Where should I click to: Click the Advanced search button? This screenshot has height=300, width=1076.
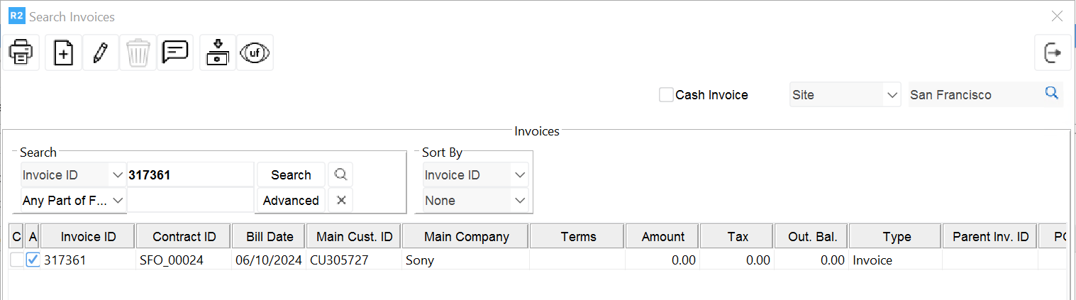(x=291, y=201)
